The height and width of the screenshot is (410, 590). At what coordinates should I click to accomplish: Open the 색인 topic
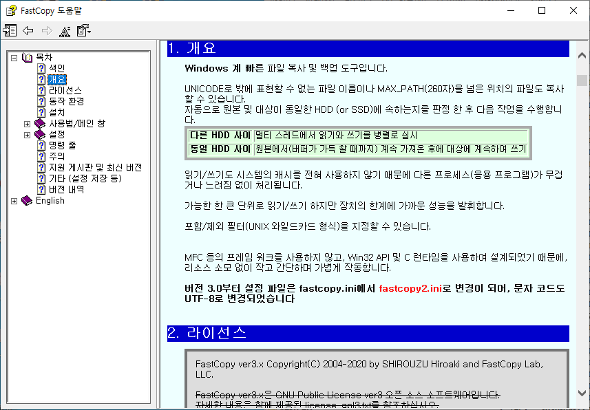click(57, 69)
